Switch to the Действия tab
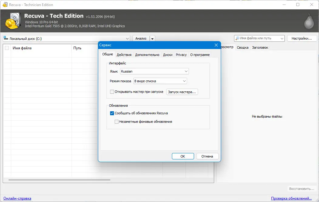 tap(124, 55)
